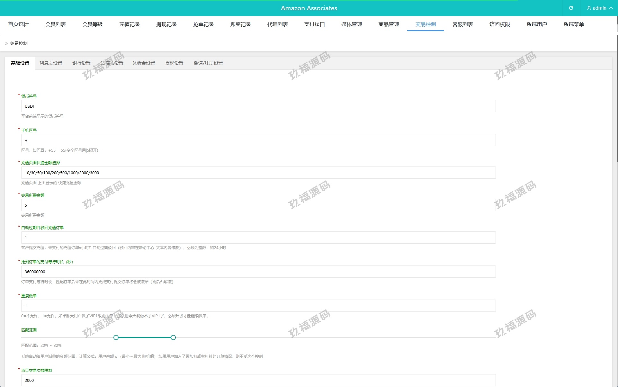This screenshot has height=387, width=618.
Task: Click 充值页面快捷金额选择 input field
Action: [258, 173]
